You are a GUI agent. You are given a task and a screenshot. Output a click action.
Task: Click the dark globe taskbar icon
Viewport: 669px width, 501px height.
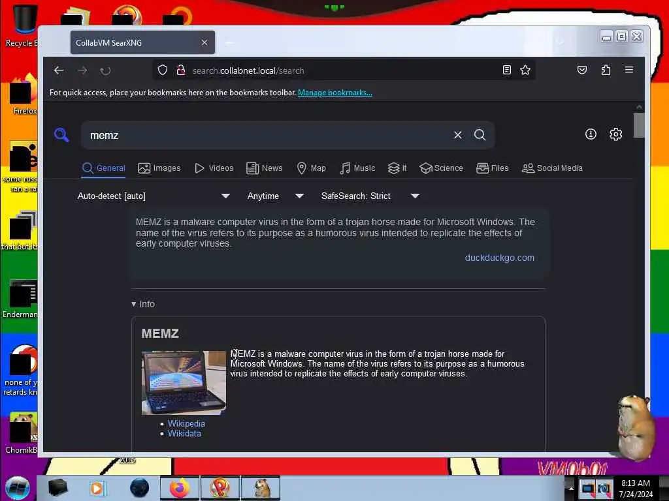tap(140, 488)
